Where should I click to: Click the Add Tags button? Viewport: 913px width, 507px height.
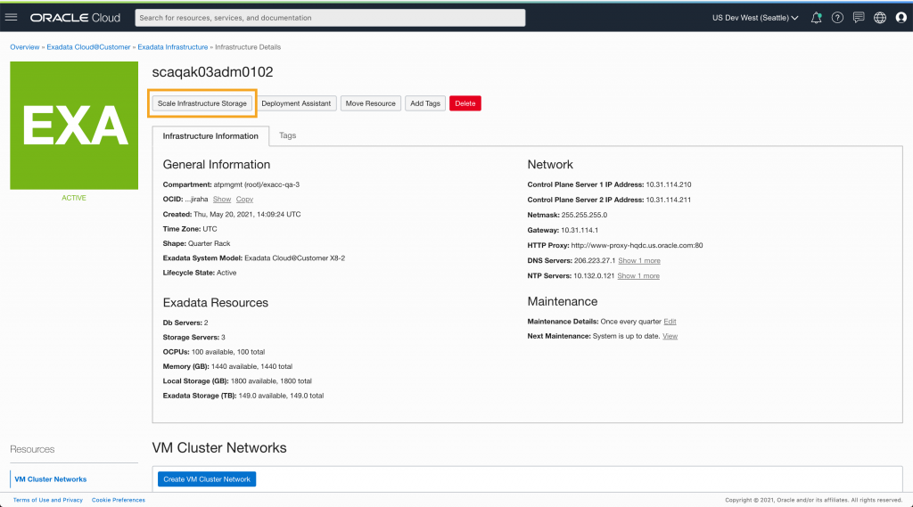point(425,103)
